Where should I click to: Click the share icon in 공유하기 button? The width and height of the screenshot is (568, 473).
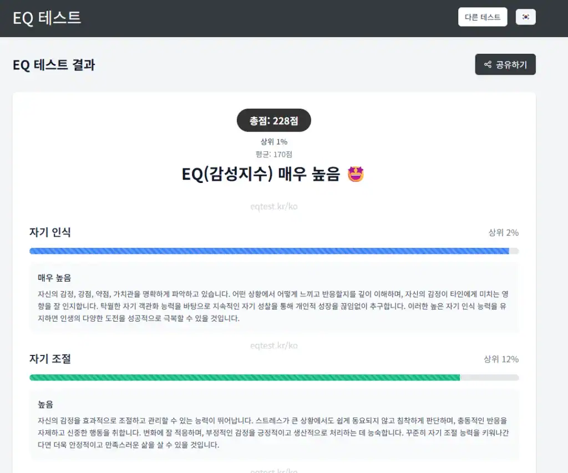tap(488, 65)
